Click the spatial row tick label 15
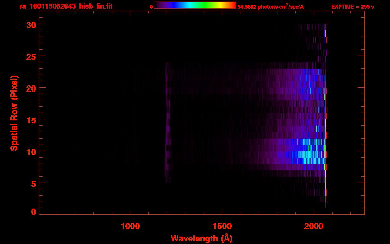 (x=31, y=120)
